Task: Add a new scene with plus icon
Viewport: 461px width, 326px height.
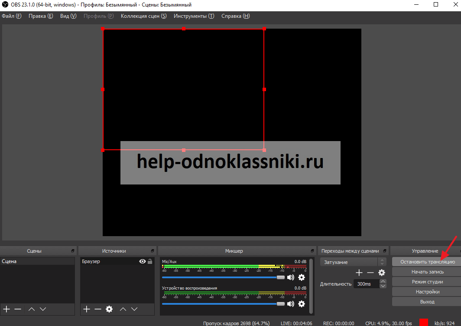Action: pos(6,309)
